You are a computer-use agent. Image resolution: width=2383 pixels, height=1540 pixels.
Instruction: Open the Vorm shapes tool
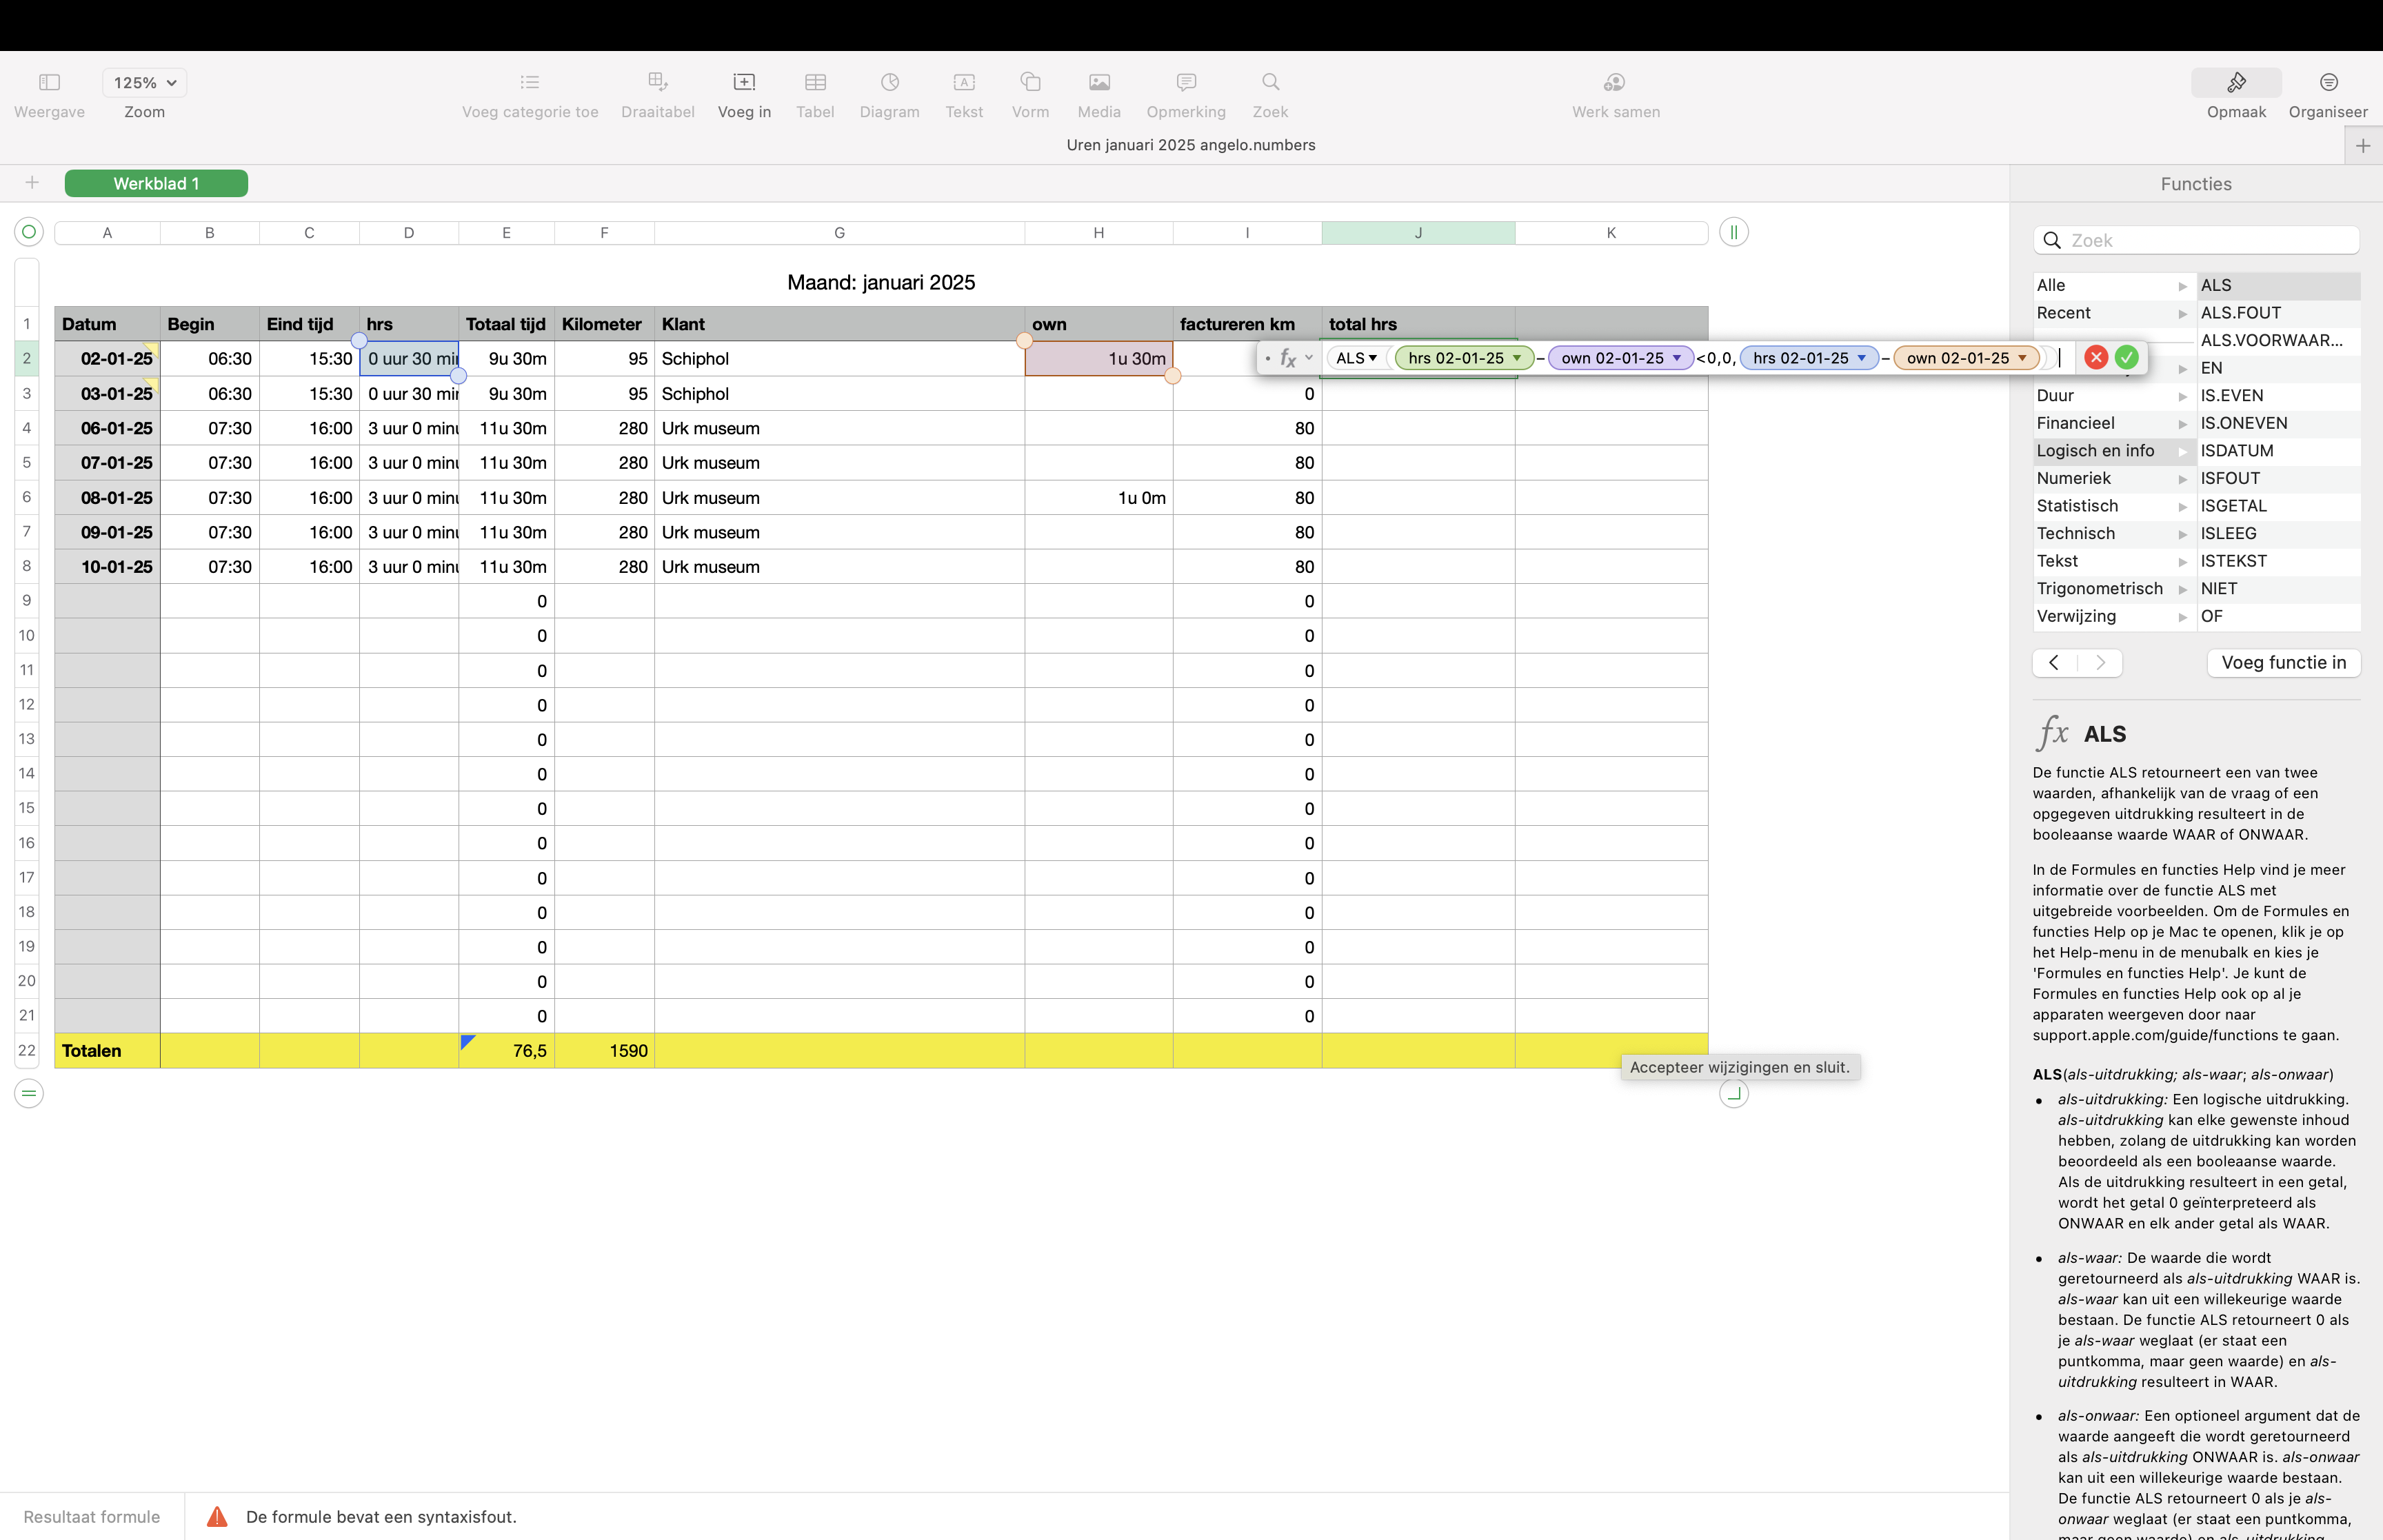click(1030, 82)
